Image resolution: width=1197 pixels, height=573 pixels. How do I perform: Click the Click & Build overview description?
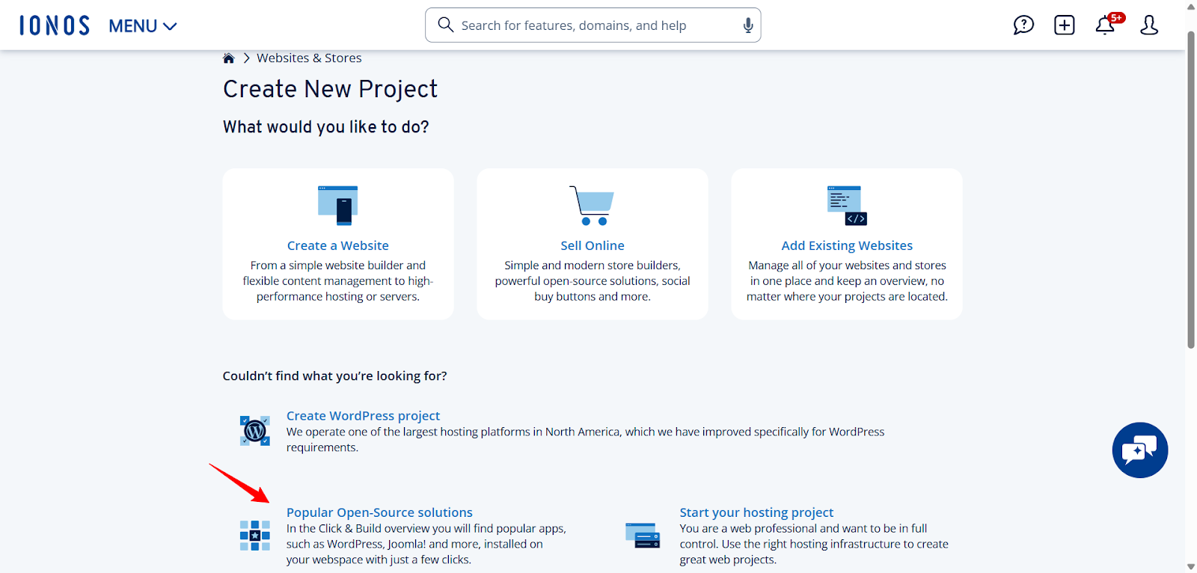click(426, 544)
